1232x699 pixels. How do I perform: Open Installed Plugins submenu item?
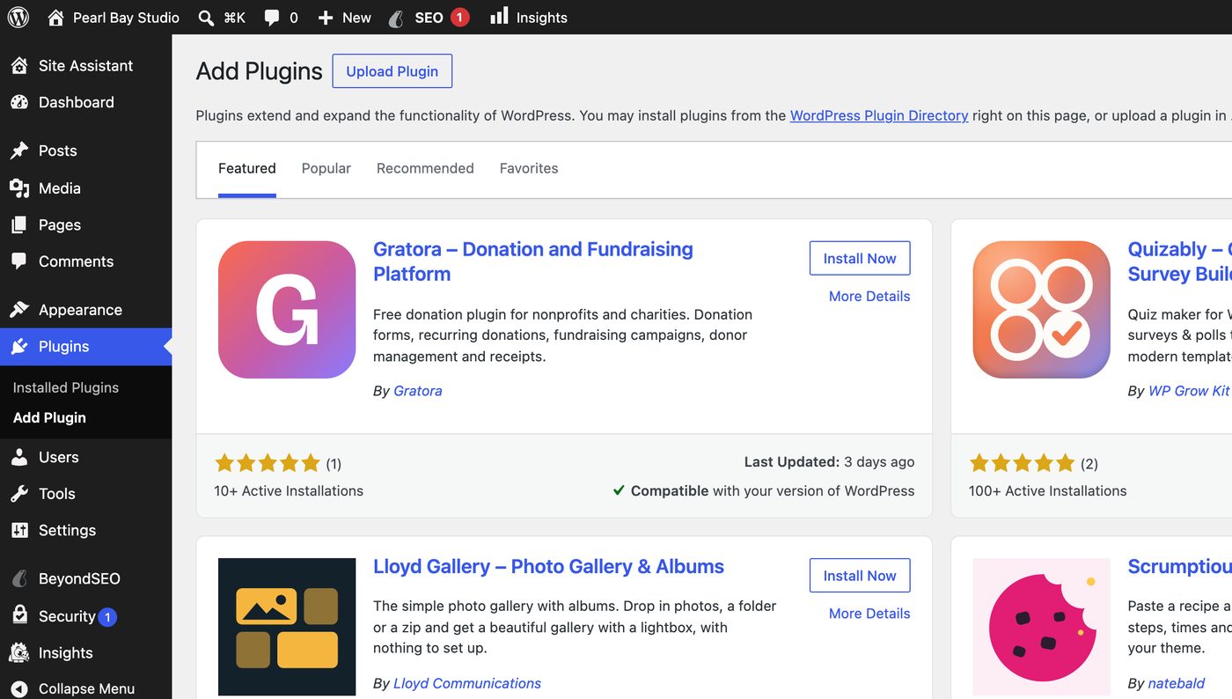[x=66, y=387]
